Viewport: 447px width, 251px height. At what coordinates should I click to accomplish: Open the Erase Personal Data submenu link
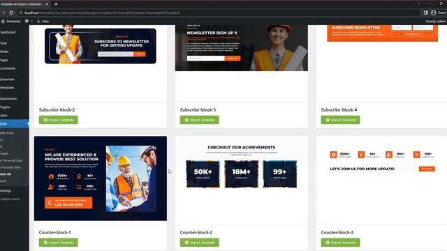coord(10,167)
